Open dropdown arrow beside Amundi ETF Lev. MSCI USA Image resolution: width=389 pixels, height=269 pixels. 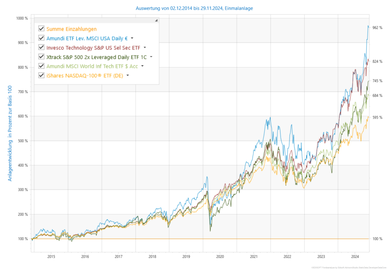(132, 38)
